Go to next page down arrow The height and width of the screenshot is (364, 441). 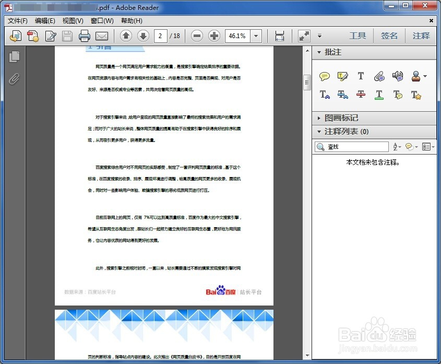[143, 36]
